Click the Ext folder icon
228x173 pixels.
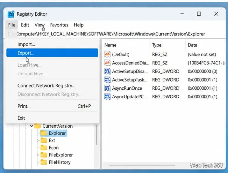coord(44,140)
